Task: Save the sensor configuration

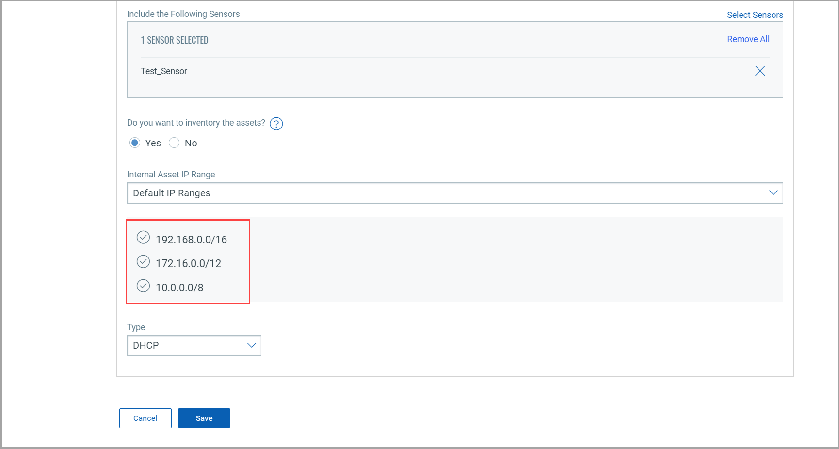Action: tap(204, 418)
